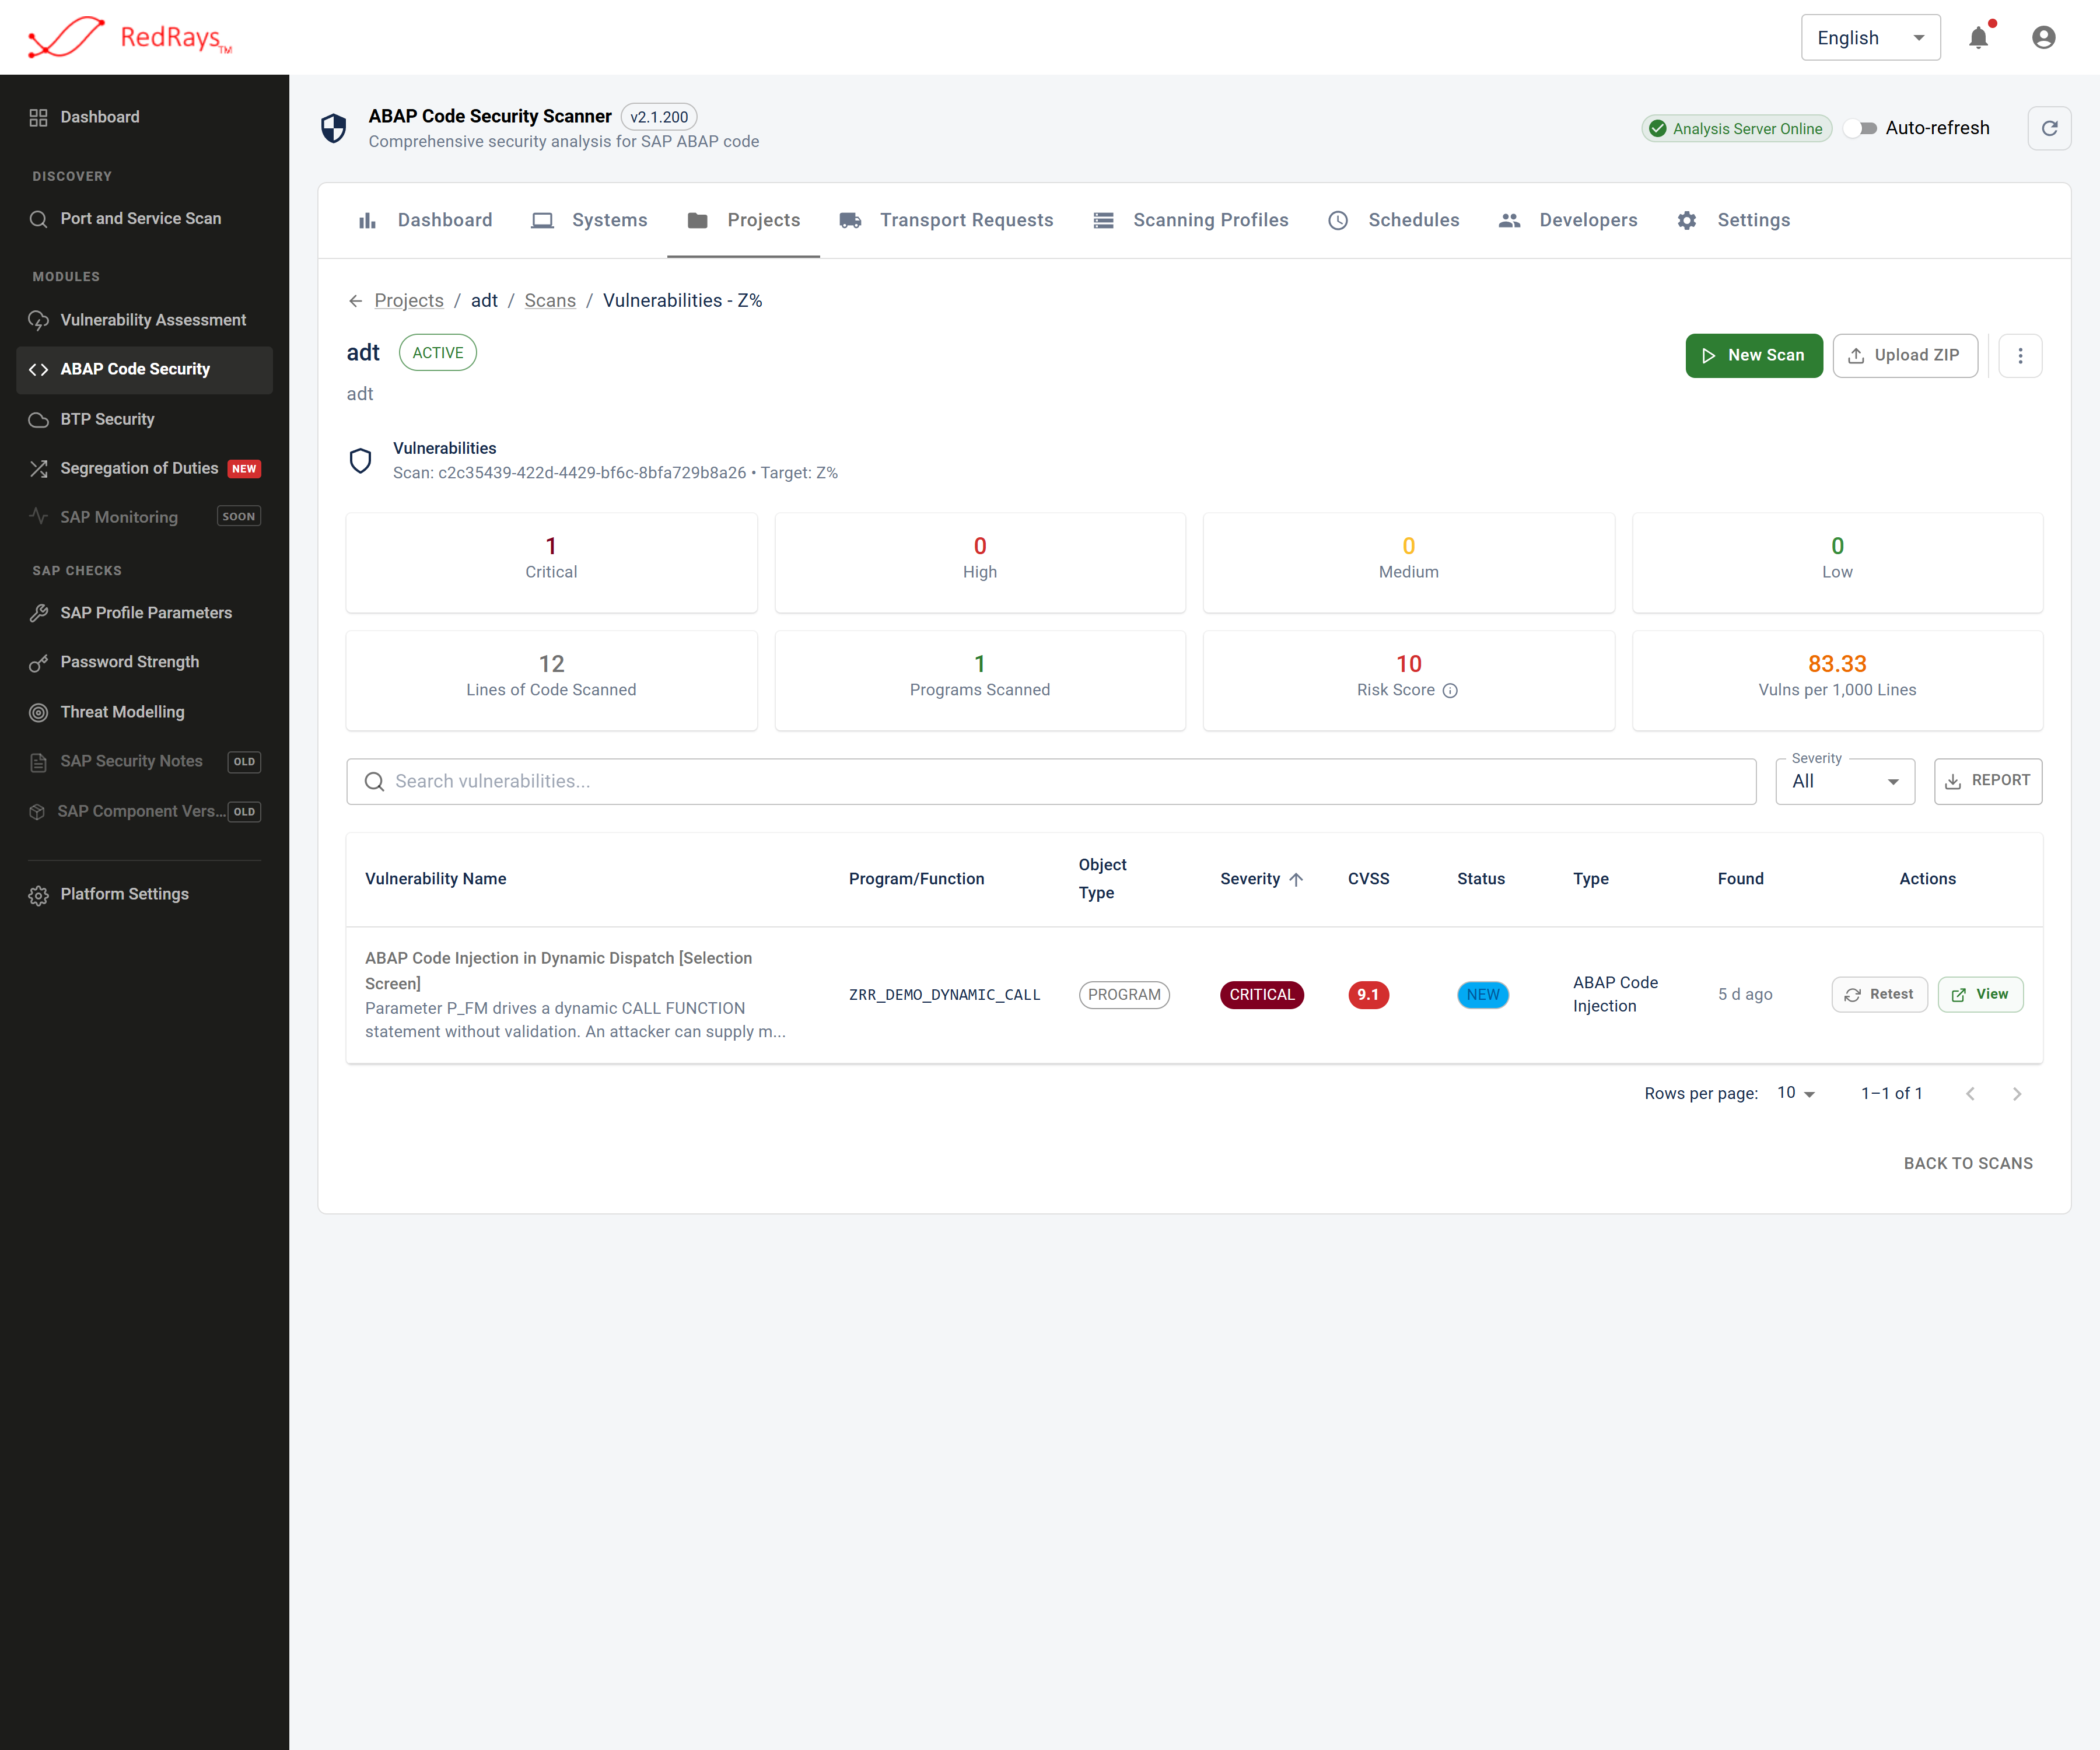This screenshot has width=2100, height=1750.
Task: Click the PROGRAM object type chip
Action: click(1124, 995)
